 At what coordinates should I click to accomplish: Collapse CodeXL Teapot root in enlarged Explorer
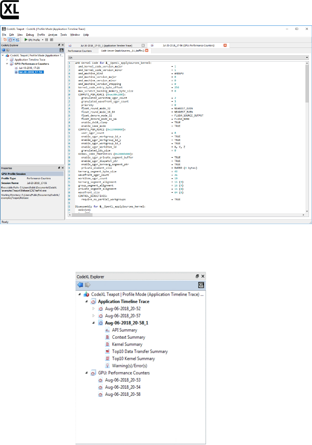tap(79, 294)
